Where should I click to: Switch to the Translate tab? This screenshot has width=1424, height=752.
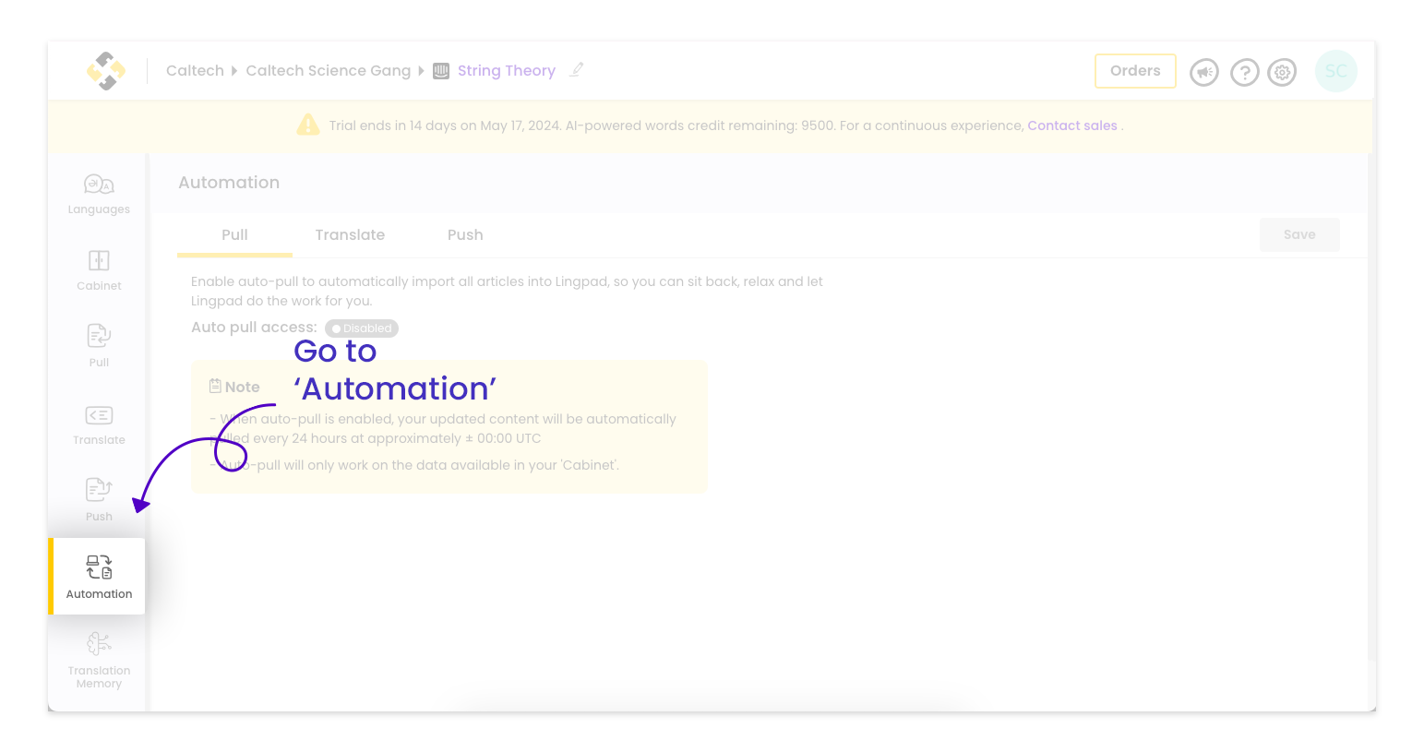point(350,235)
